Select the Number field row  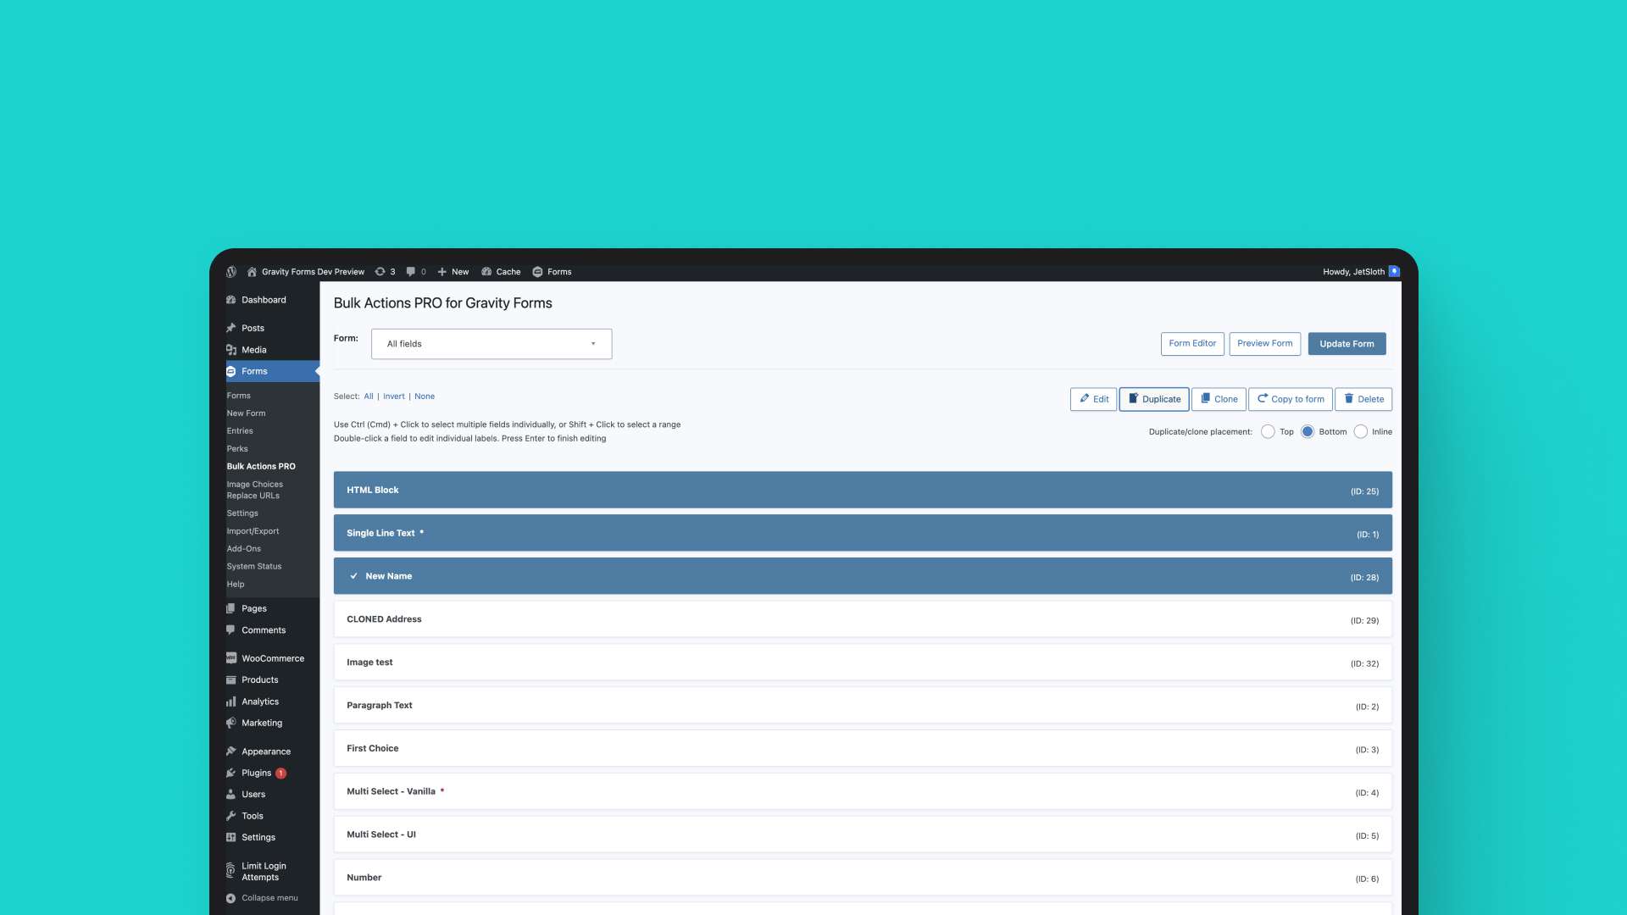[x=863, y=878]
